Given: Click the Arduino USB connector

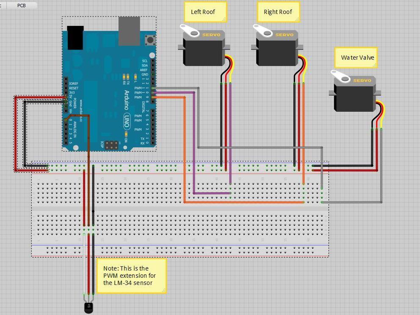Looking at the screenshot, I should pos(129,31).
